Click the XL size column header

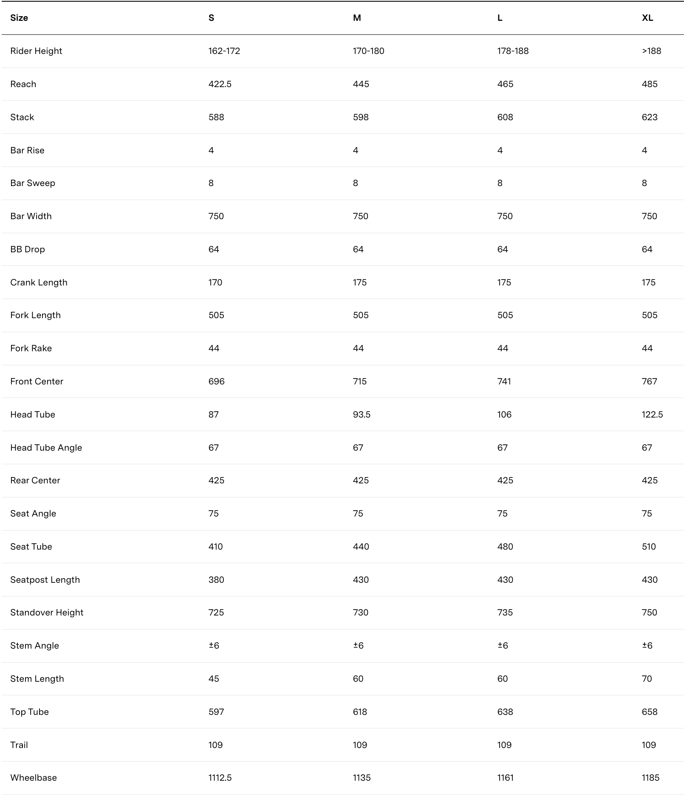[x=647, y=18]
